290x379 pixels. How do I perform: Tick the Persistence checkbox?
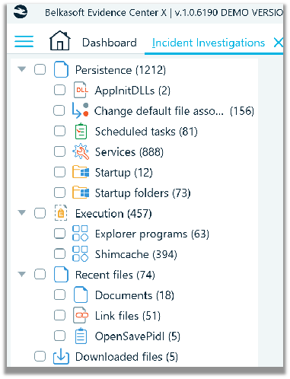tap(40, 69)
